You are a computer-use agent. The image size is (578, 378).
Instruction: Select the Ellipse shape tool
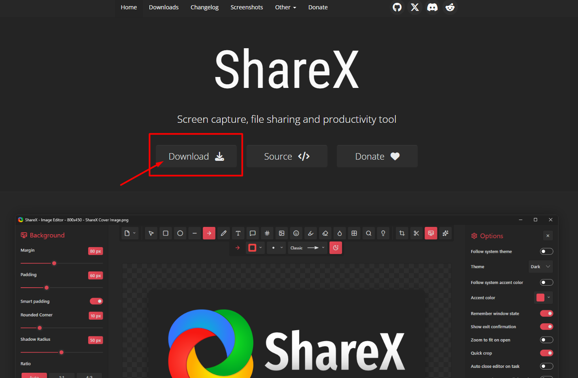[x=180, y=233]
